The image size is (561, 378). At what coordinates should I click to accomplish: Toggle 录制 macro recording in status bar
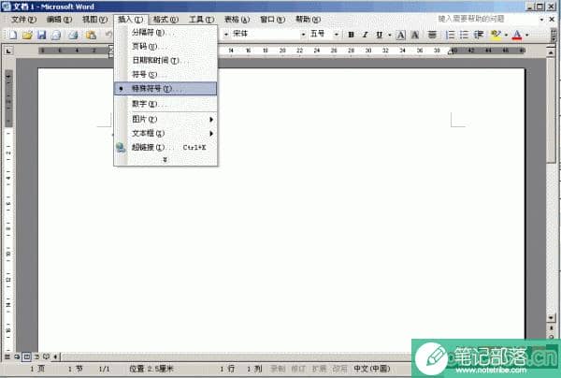(278, 369)
